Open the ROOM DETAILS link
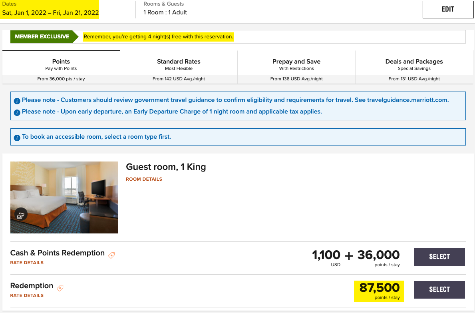This screenshot has height=313, width=475. 144,179
